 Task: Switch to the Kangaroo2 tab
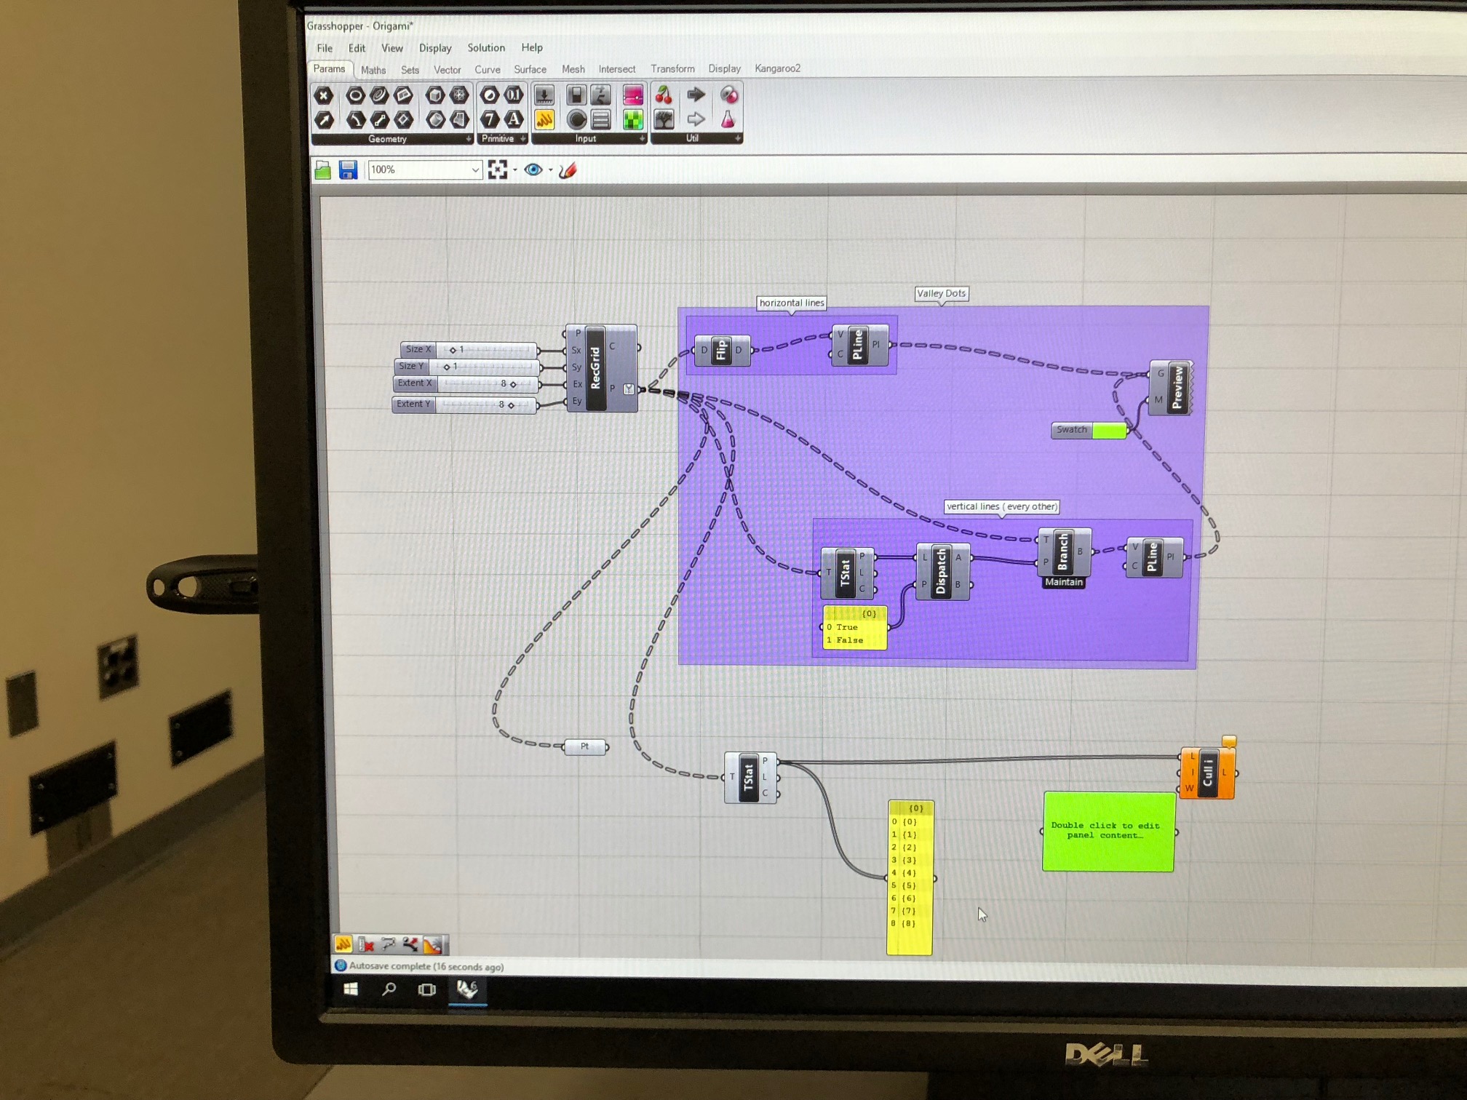tap(777, 68)
